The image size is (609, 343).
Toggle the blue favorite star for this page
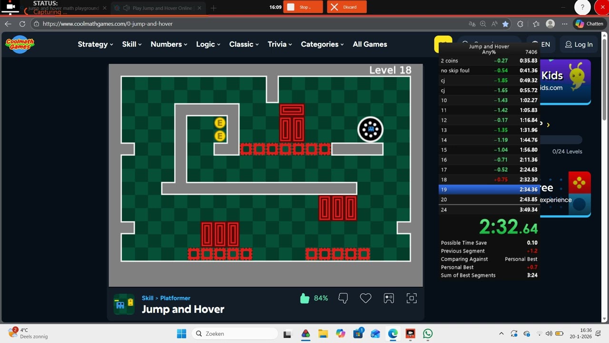(x=505, y=24)
